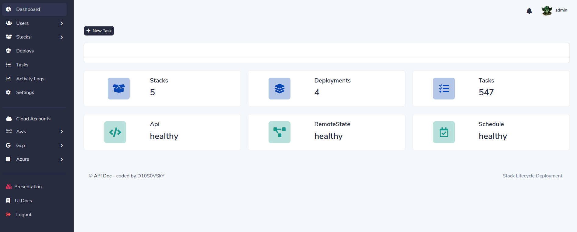Expand the Stacks sidebar chevron

[x=62, y=37]
